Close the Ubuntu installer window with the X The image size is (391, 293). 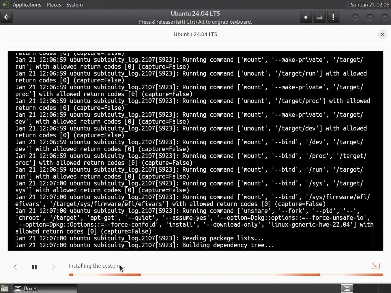click(382, 34)
